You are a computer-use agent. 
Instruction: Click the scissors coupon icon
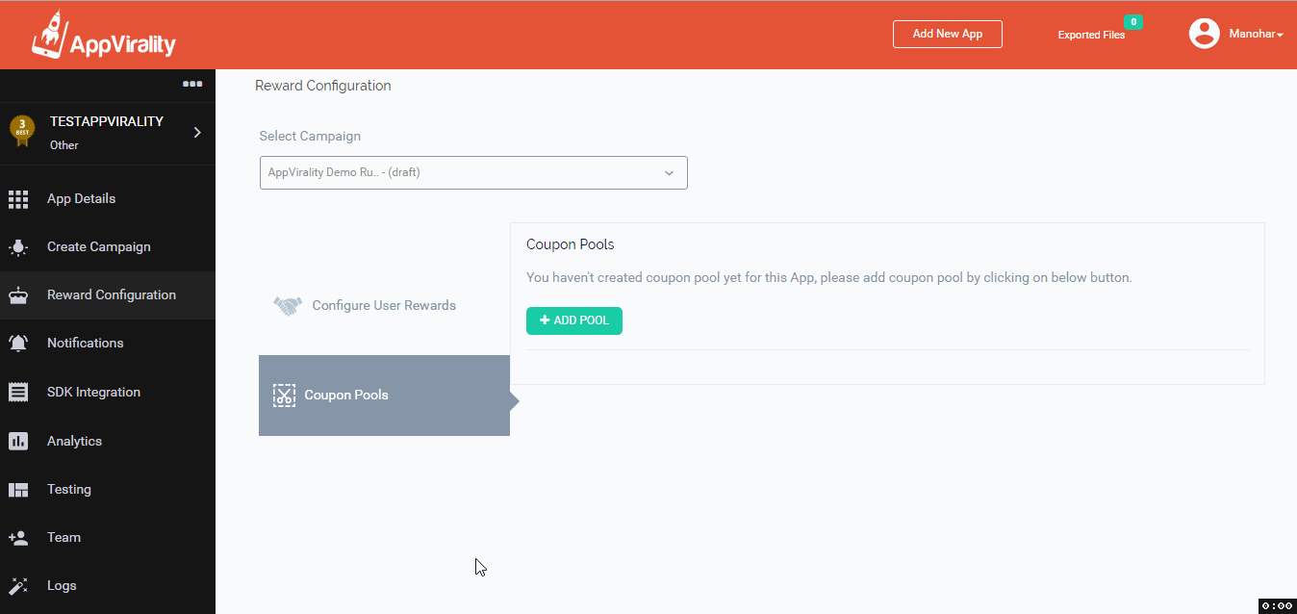coord(285,396)
